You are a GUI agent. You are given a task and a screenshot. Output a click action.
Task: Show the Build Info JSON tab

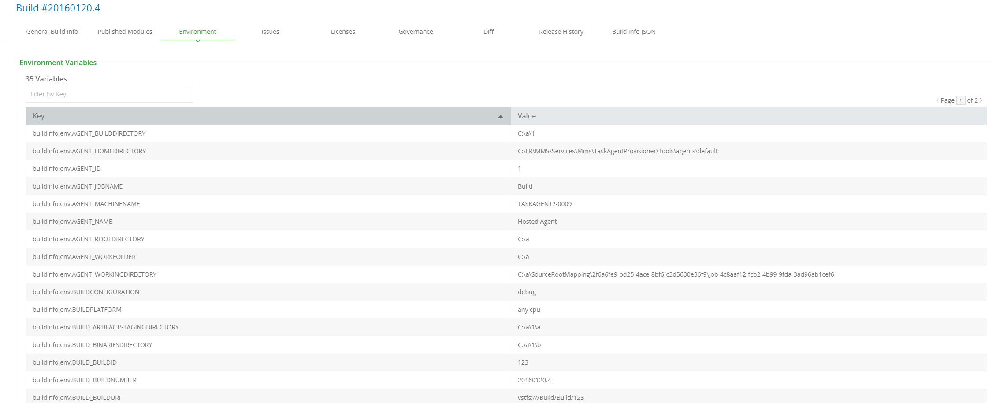[634, 32]
